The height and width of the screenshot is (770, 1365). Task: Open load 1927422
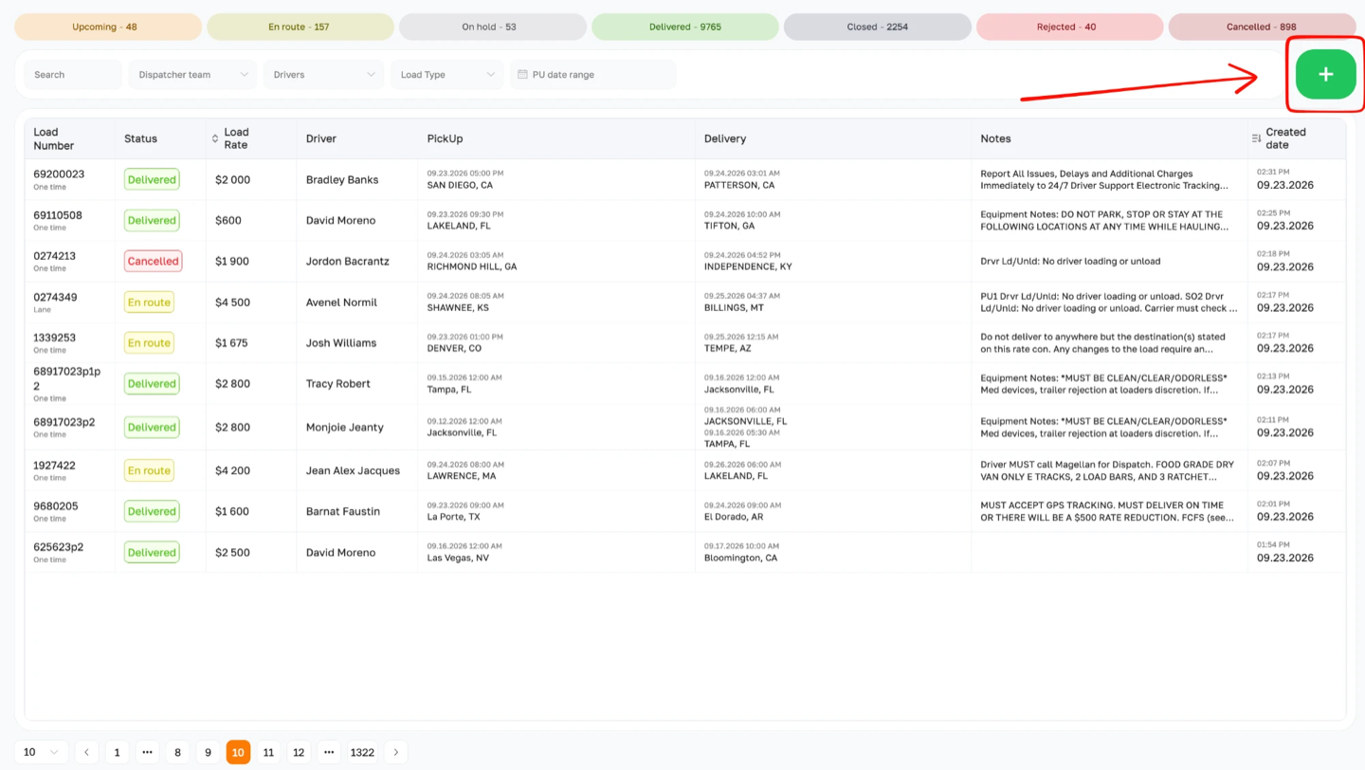55,466
